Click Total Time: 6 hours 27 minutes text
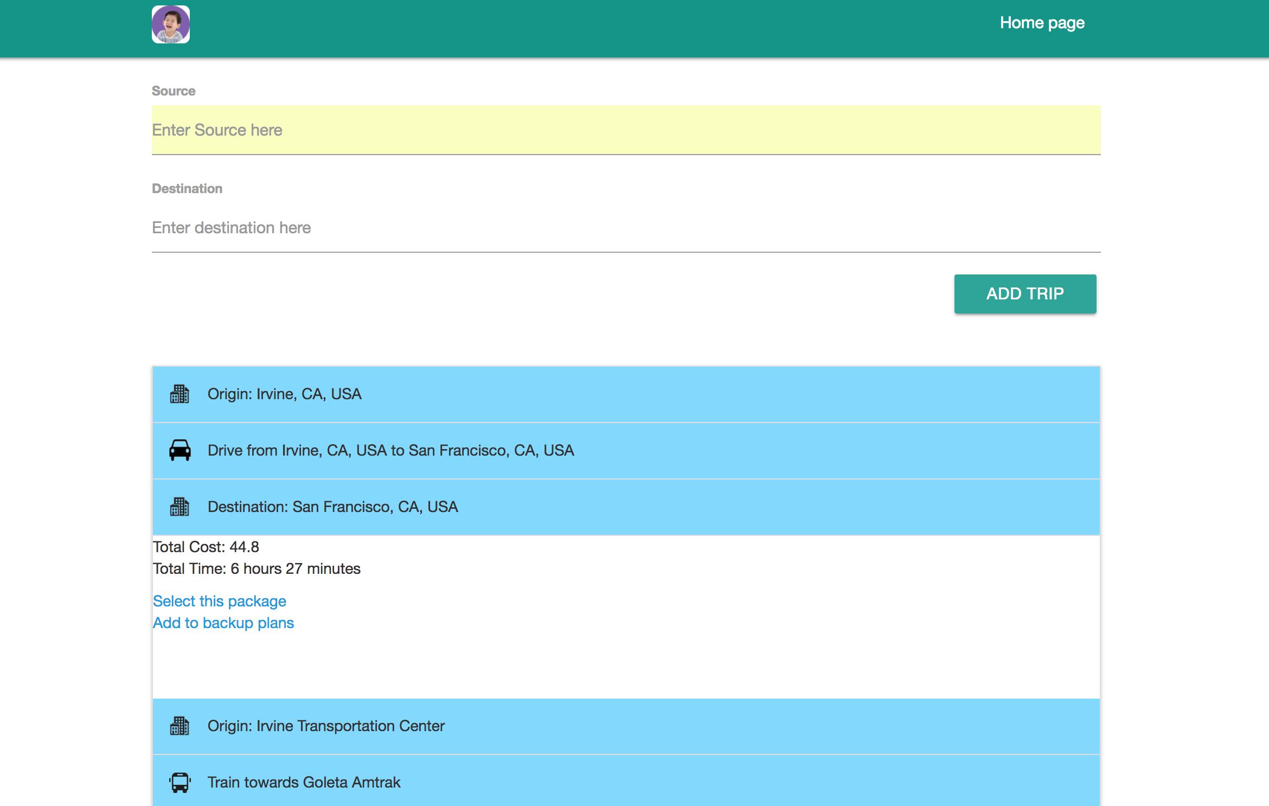 [257, 568]
